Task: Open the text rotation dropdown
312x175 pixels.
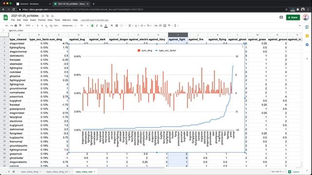Action: (149, 26)
